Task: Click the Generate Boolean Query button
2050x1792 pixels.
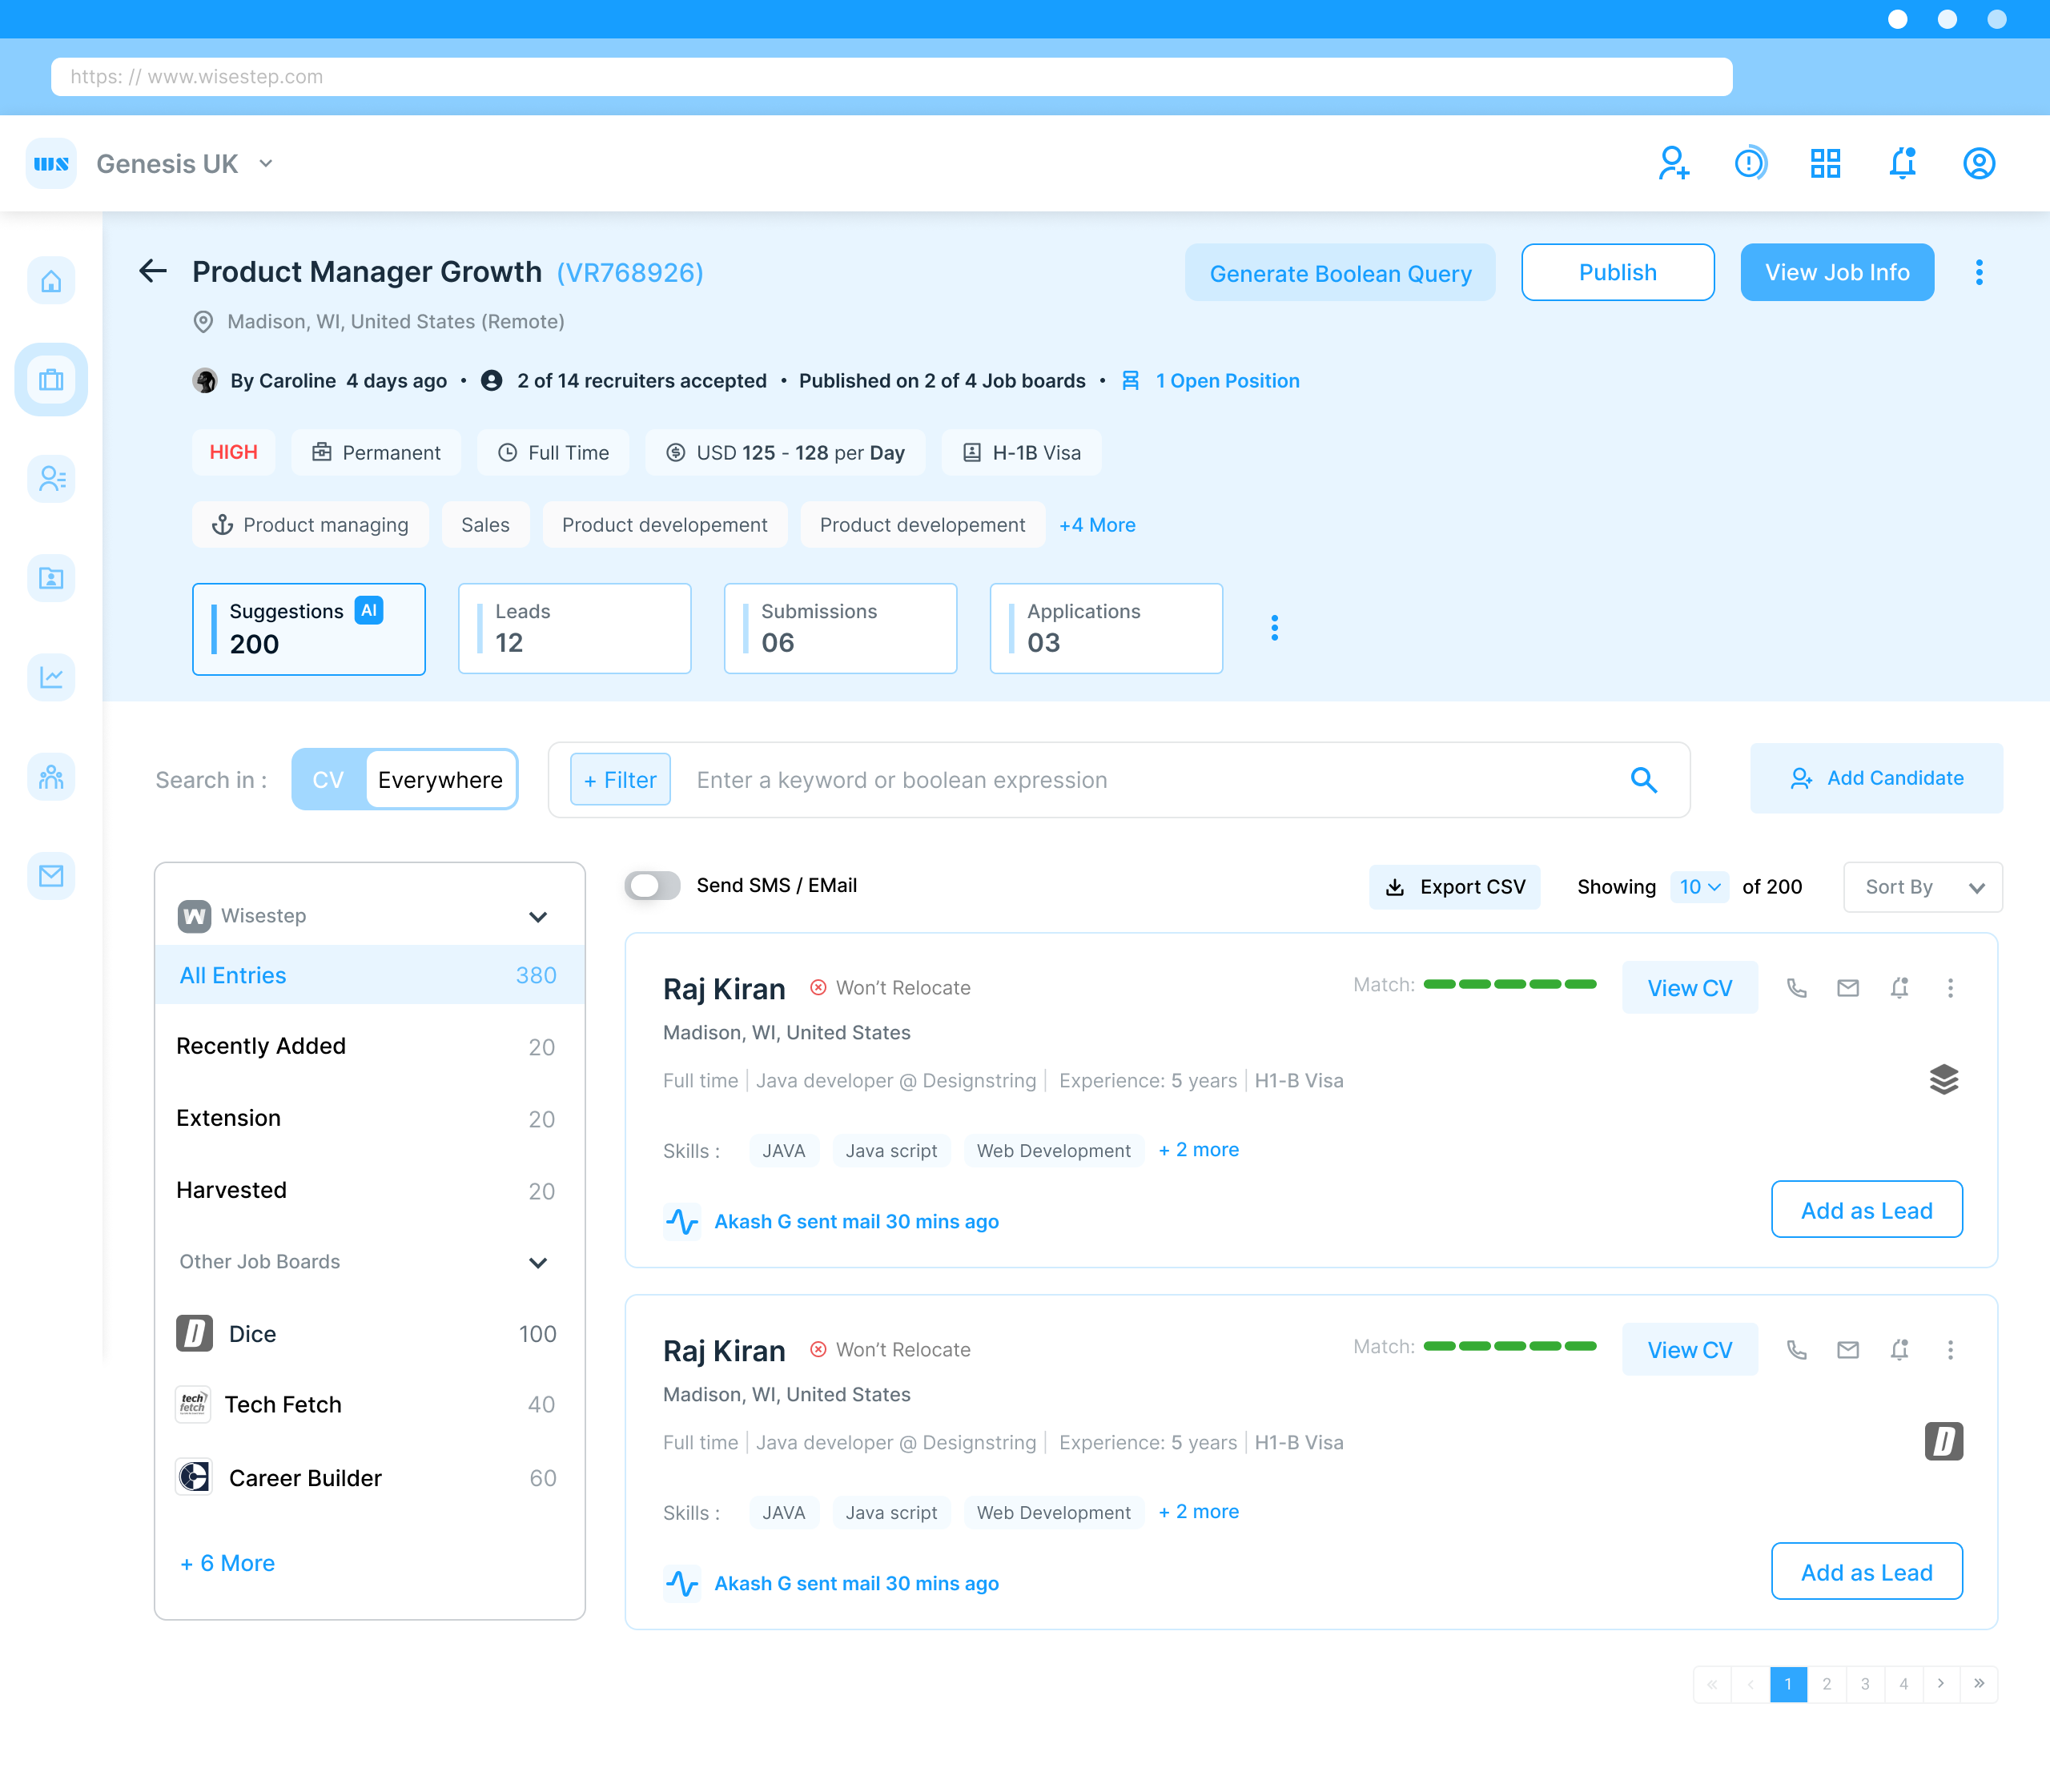Action: tap(1341, 272)
